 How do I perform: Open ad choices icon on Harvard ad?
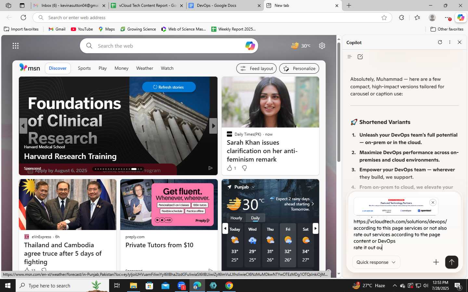[x=210, y=168]
